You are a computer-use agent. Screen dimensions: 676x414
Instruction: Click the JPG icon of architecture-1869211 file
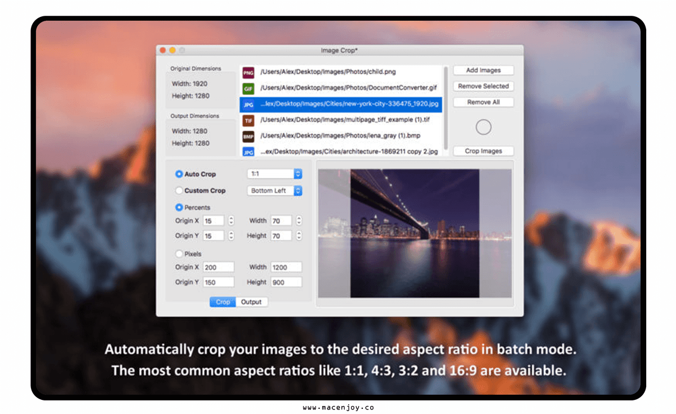pyautogui.click(x=248, y=152)
